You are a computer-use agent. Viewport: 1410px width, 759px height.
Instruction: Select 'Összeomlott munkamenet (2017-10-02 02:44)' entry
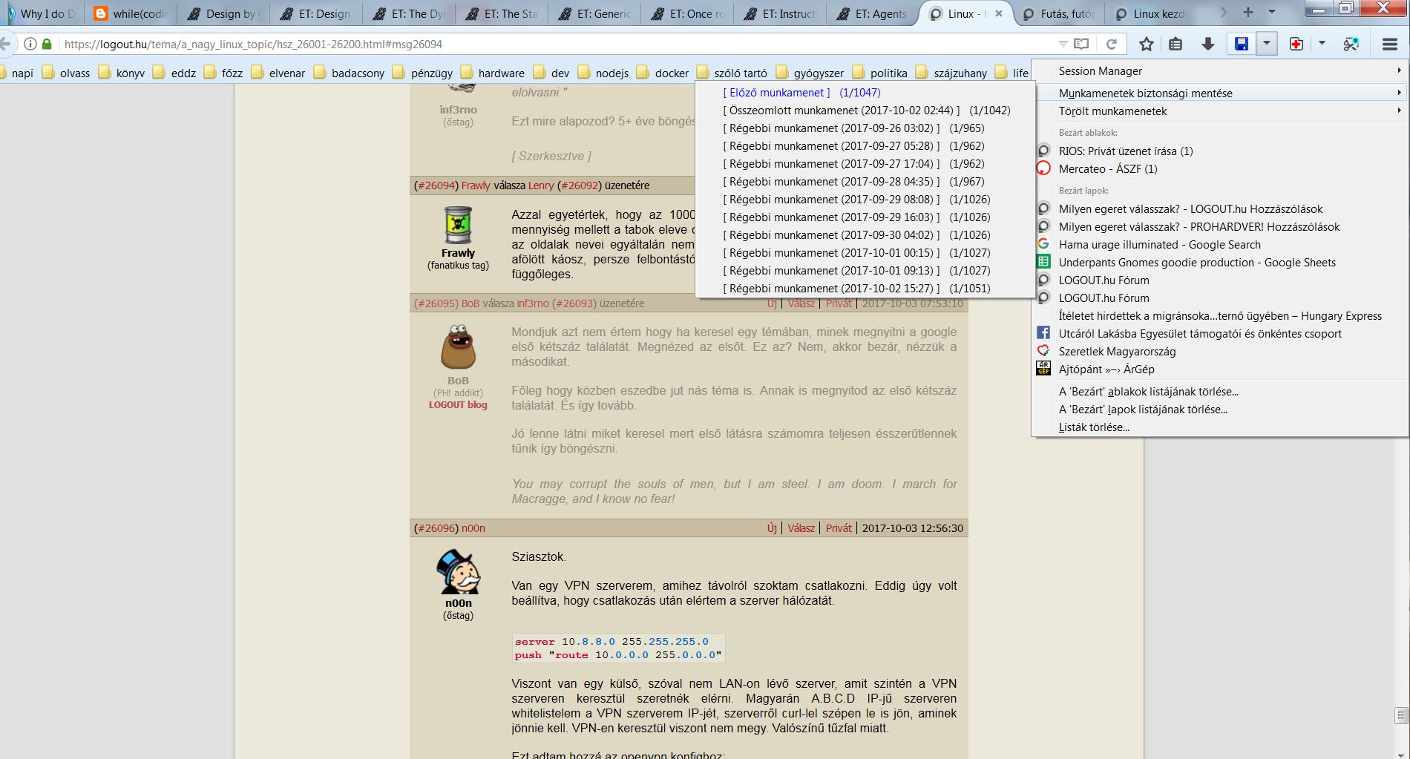coord(865,111)
